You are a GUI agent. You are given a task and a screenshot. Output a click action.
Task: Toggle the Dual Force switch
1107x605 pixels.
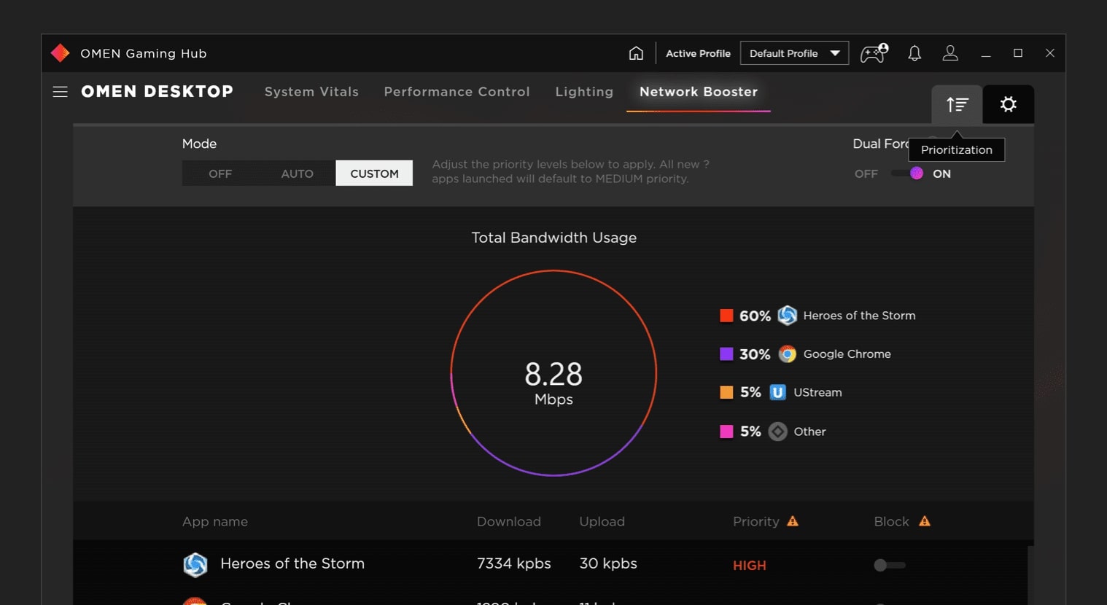908,173
